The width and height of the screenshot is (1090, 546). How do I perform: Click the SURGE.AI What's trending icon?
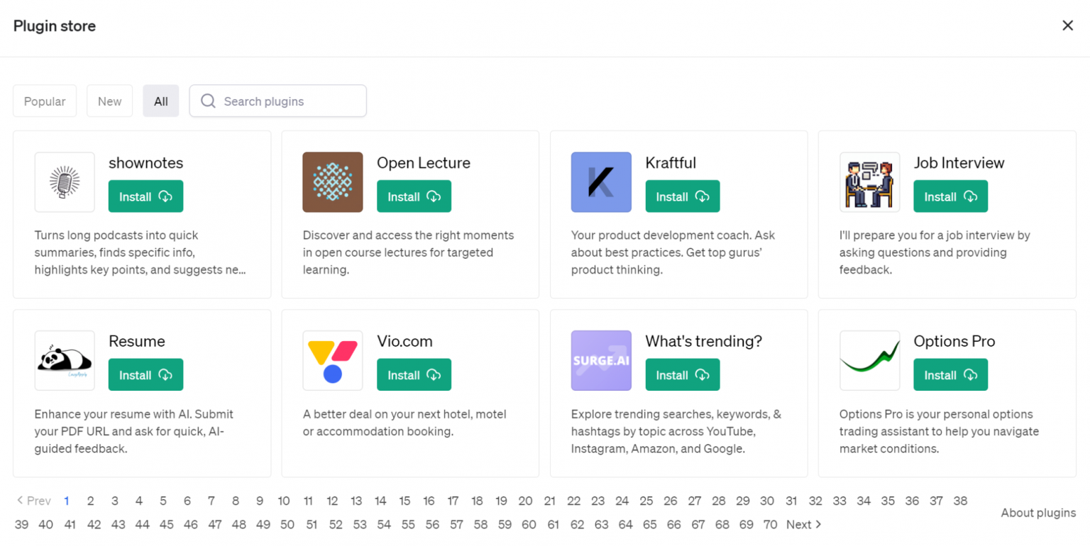tap(601, 360)
